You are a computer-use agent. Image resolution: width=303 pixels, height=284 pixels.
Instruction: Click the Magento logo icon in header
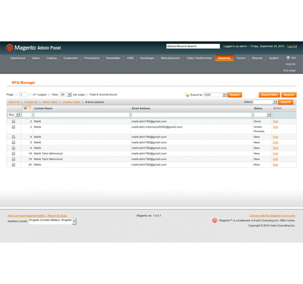[x=10, y=48]
